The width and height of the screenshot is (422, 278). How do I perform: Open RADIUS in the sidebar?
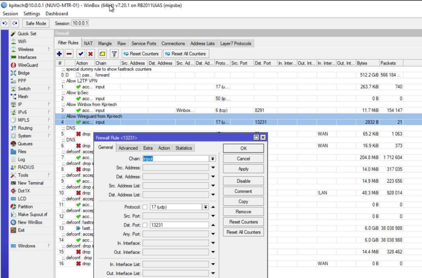tap(26, 167)
